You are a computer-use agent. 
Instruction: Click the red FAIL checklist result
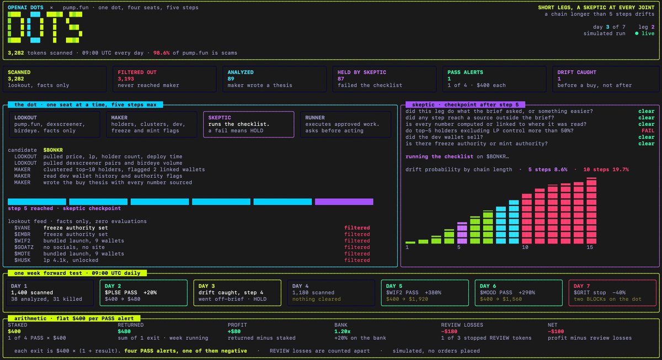tap(648, 130)
